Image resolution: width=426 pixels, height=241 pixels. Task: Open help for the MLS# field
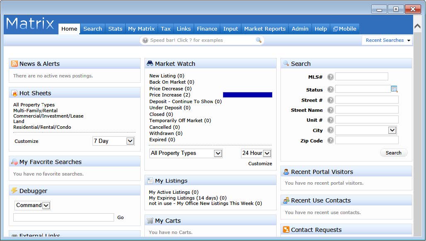point(330,77)
